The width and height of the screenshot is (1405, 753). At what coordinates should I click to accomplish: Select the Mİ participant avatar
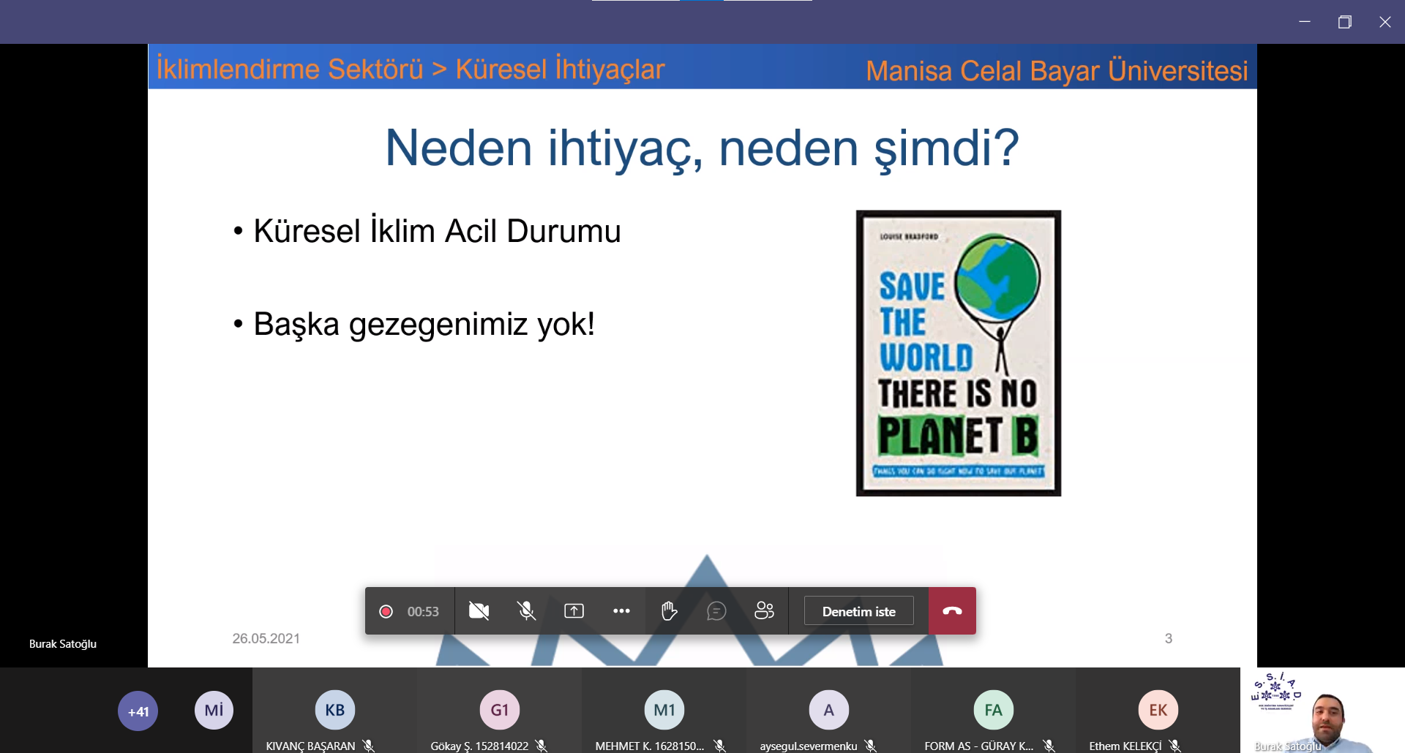click(x=214, y=710)
